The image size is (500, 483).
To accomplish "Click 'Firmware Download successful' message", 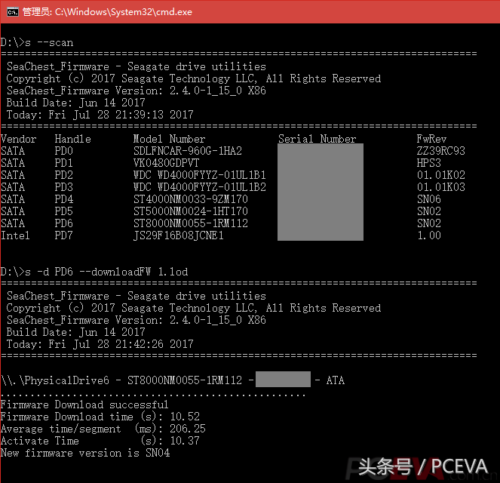I will point(84,405).
